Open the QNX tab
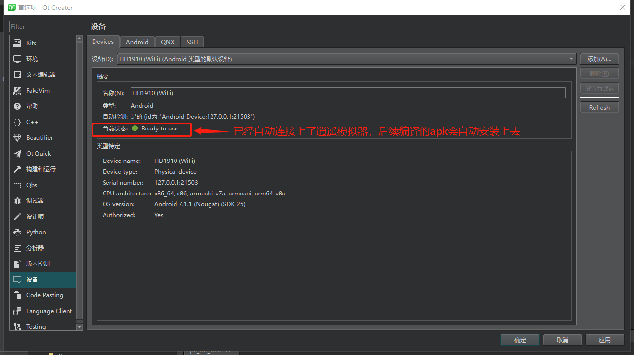The image size is (634, 355). coord(168,42)
